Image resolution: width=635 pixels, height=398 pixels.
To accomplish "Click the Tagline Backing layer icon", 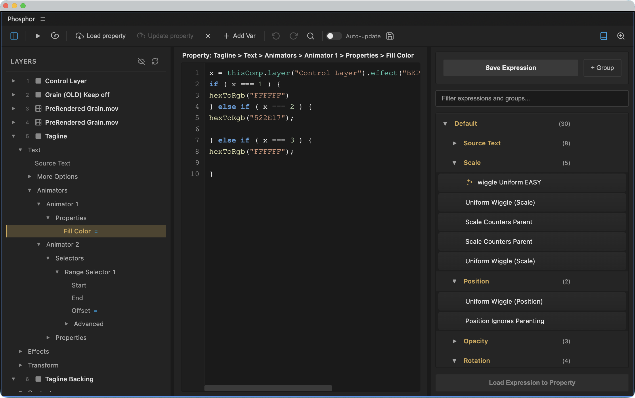I will (38, 379).
